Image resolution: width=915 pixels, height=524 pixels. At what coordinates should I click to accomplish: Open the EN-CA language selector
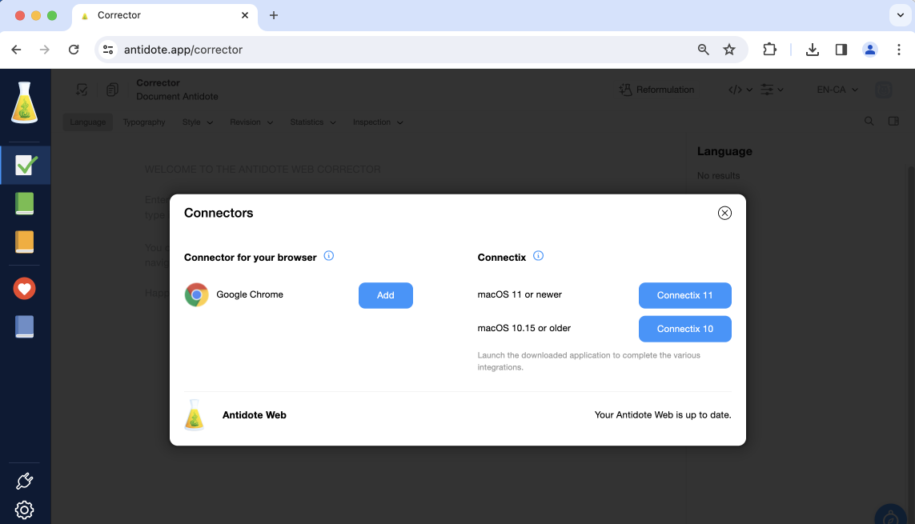tap(837, 90)
